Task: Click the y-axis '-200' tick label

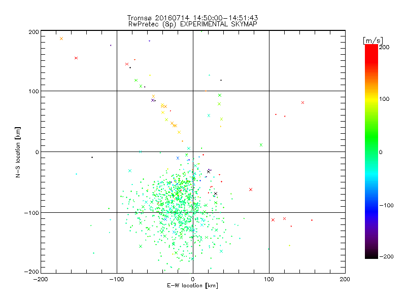Action: pyautogui.click(x=31, y=272)
